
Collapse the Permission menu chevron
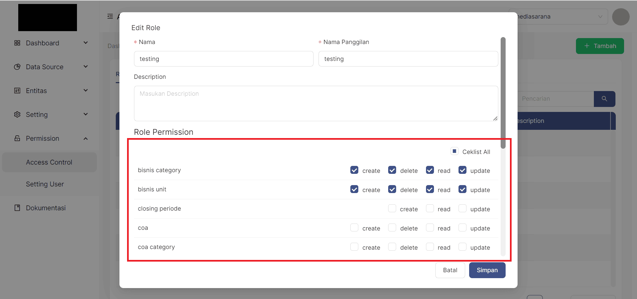coord(86,138)
